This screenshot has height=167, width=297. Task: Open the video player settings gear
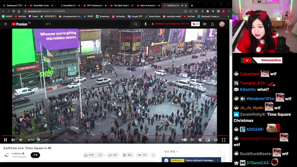(x=200, y=140)
